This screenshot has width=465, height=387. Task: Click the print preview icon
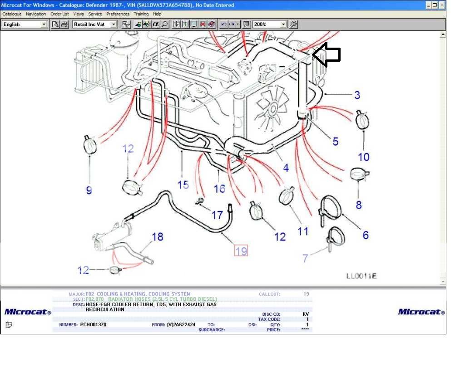tap(55, 24)
